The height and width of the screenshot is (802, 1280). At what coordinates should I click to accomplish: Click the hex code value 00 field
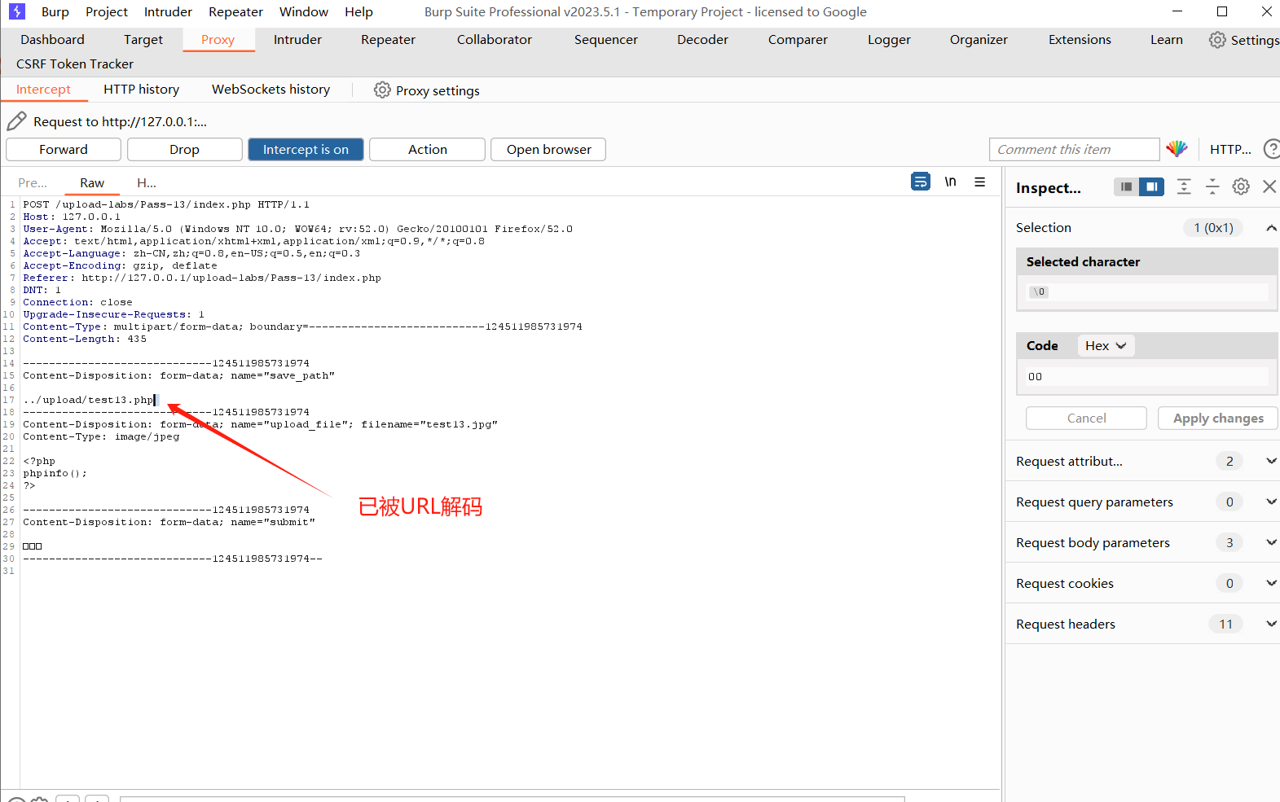(x=1146, y=376)
